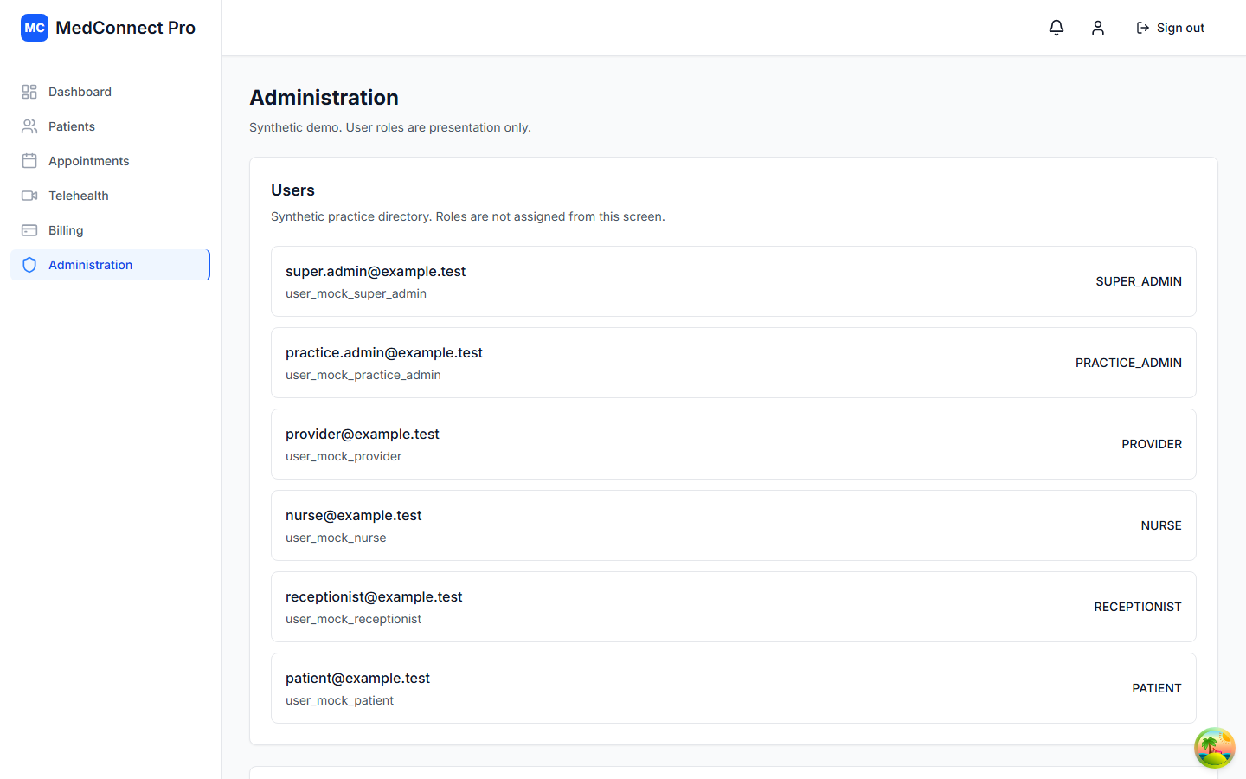Click provider@example.test email
This screenshot has height=779, width=1246.
pos(363,434)
